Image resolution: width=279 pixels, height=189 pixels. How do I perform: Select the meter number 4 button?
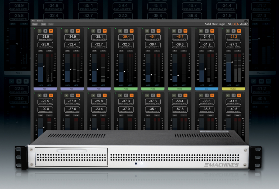tap(126, 31)
